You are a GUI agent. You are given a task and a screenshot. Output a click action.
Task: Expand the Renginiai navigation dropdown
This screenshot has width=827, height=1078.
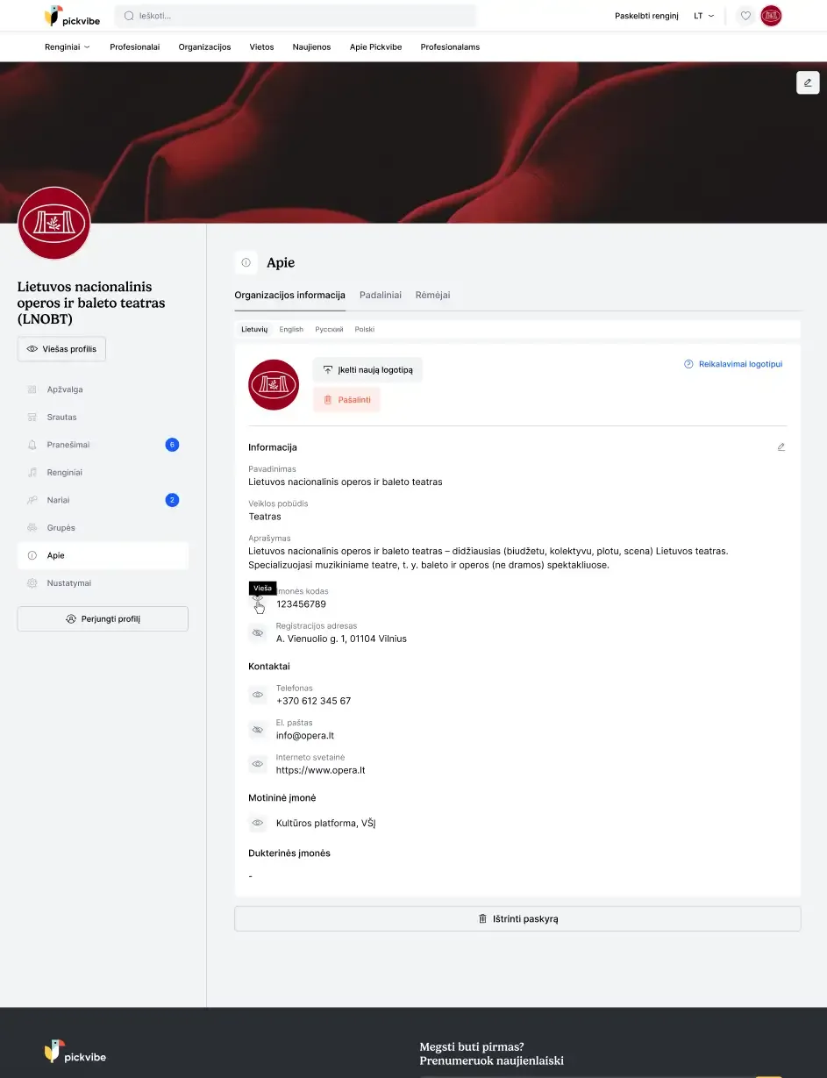point(68,47)
